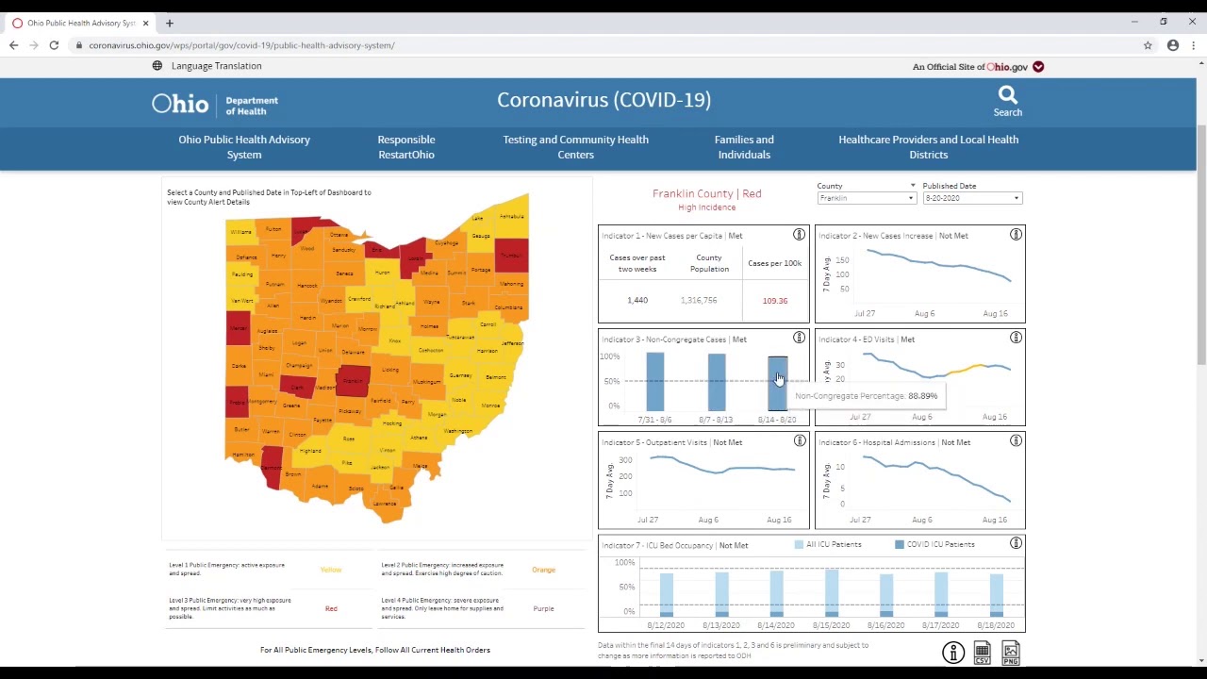Screen dimensions: 1207x679
Task: Select Preble County on the map
Action: coord(237,400)
